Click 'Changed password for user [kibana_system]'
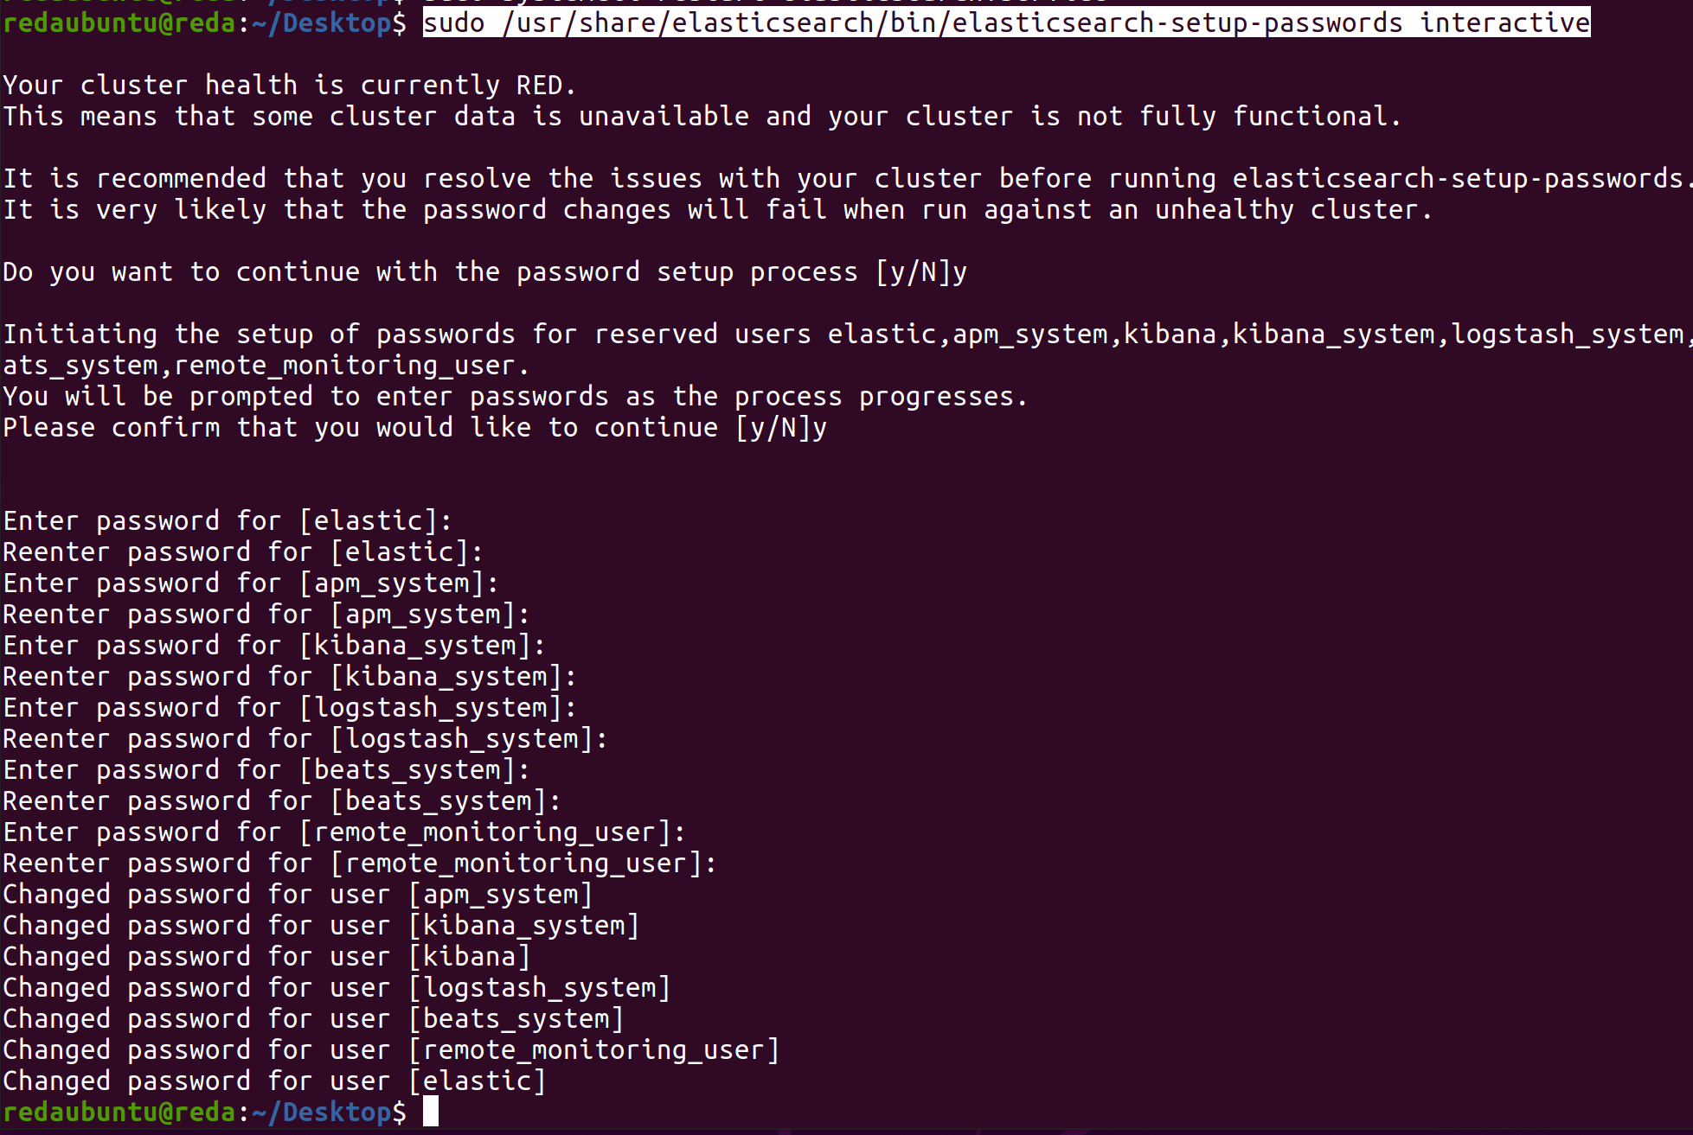This screenshot has width=1693, height=1135. point(320,926)
